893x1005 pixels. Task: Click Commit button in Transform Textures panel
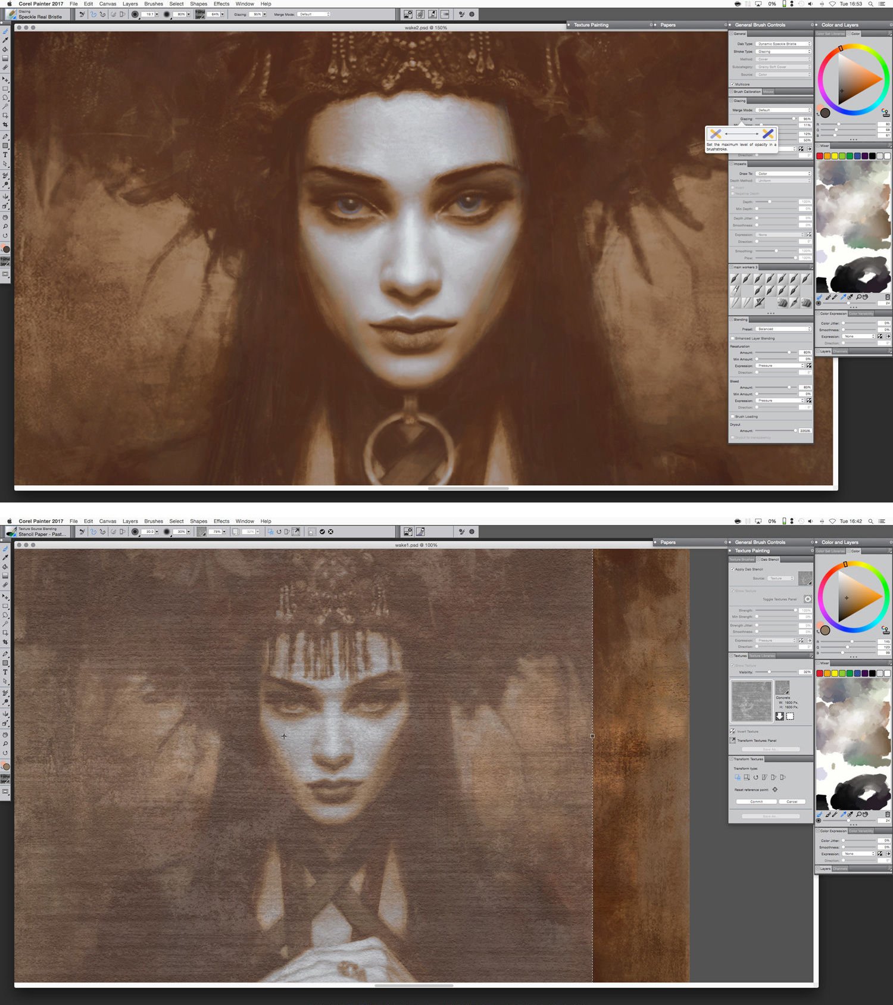coord(757,801)
